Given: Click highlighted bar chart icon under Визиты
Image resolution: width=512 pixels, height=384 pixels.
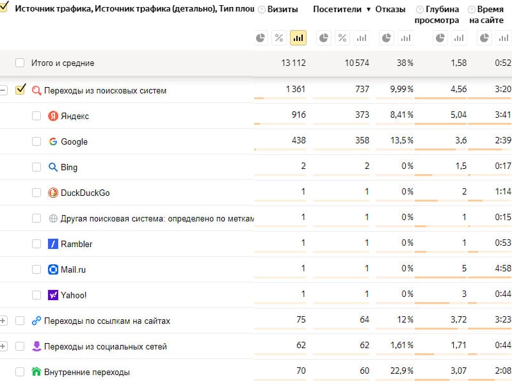Looking at the screenshot, I should [298, 38].
